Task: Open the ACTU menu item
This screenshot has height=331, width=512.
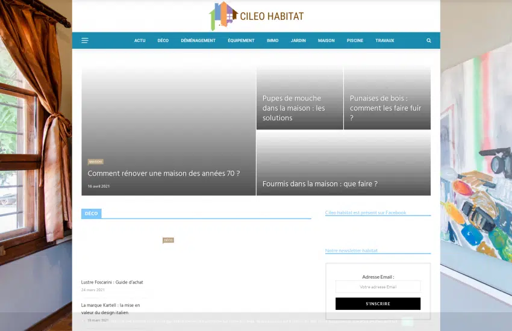Action: click(140, 40)
